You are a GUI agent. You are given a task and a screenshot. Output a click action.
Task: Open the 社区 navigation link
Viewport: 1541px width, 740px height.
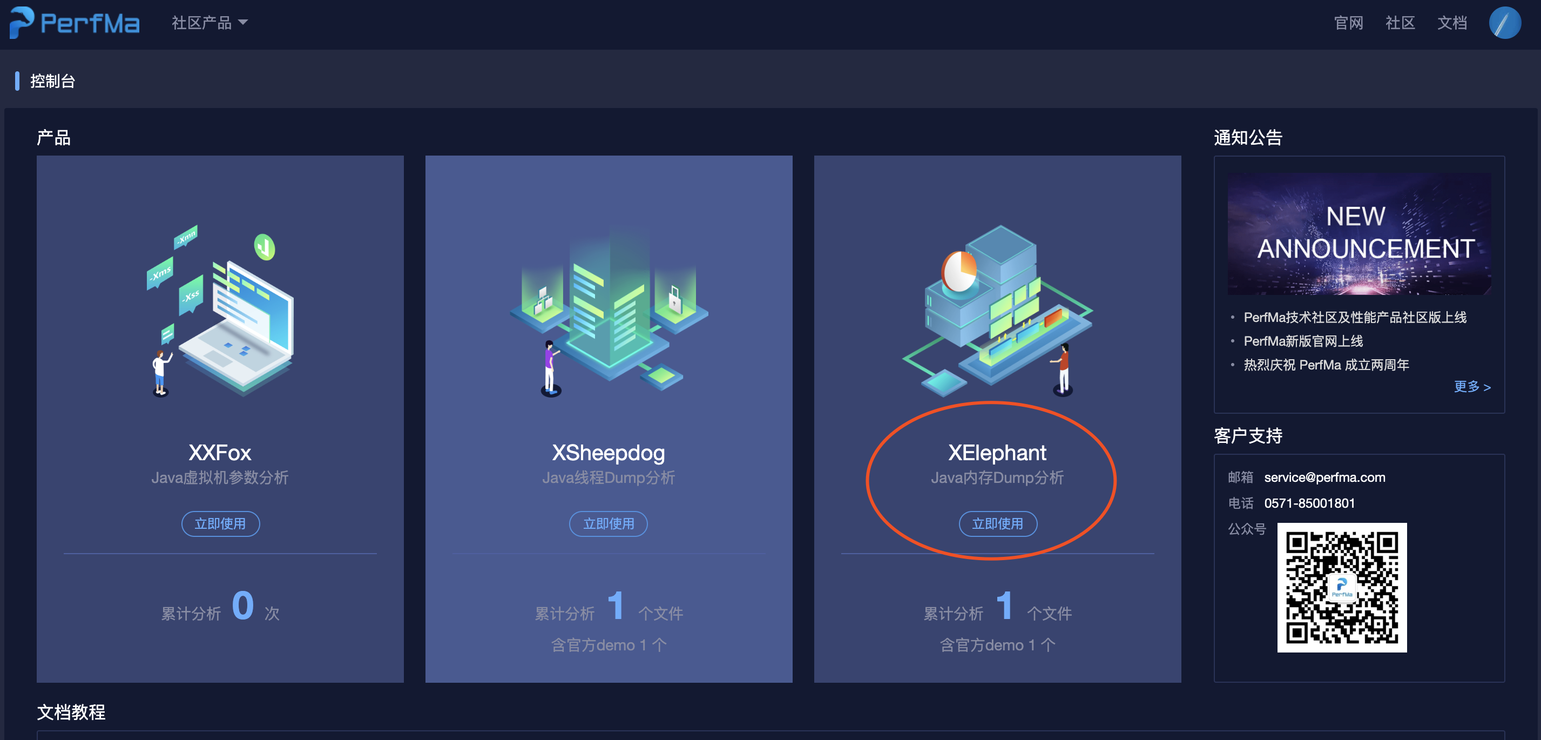(x=1400, y=23)
